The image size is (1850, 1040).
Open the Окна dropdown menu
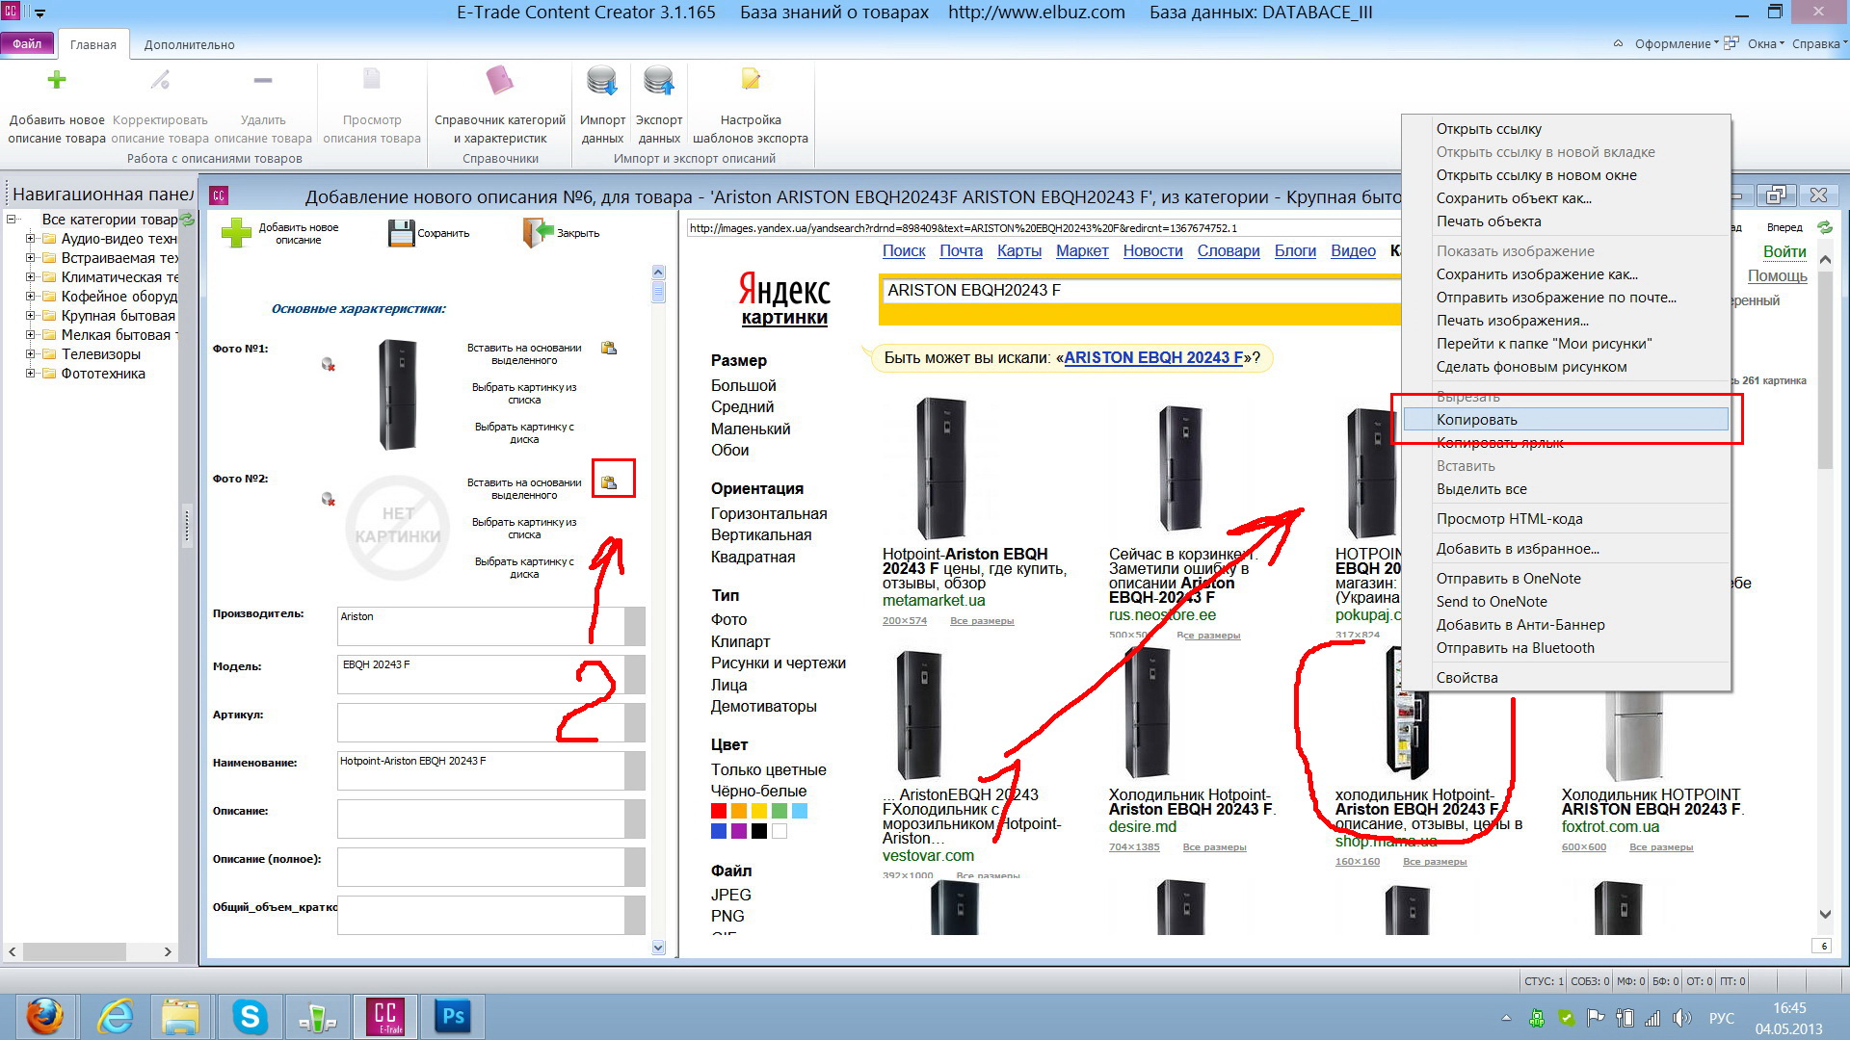(1765, 44)
